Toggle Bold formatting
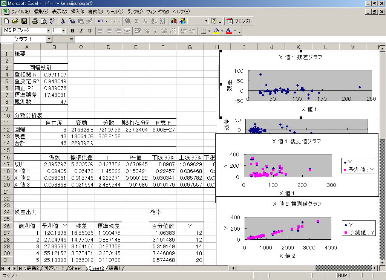The width and height of the screenshot is (386, 280). pos(72,31)
